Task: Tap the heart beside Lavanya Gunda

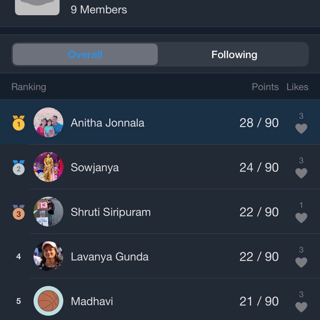Action: 301,262
